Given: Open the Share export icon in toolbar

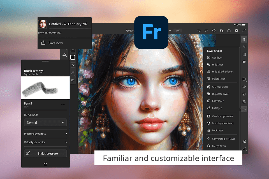Looking at the screenshot, I should pyautogui.click(x=229, y=30).
